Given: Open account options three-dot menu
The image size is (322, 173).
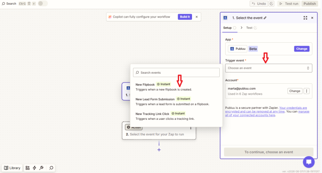Looking at the screenshot, I should 306,91.
